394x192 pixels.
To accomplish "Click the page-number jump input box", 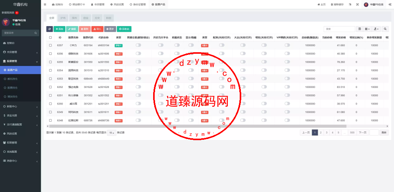I will tap(374, 132).
